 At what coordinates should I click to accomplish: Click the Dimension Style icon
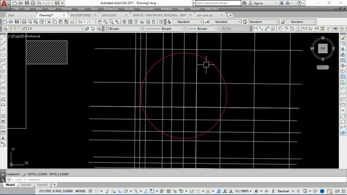(207, 22)
